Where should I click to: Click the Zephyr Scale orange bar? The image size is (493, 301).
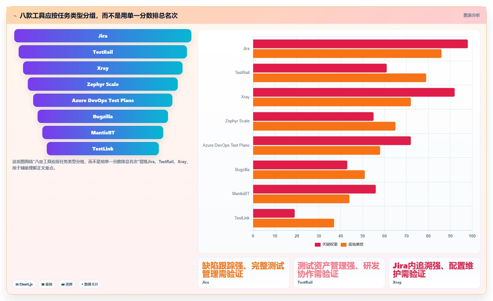click(324, 126)
